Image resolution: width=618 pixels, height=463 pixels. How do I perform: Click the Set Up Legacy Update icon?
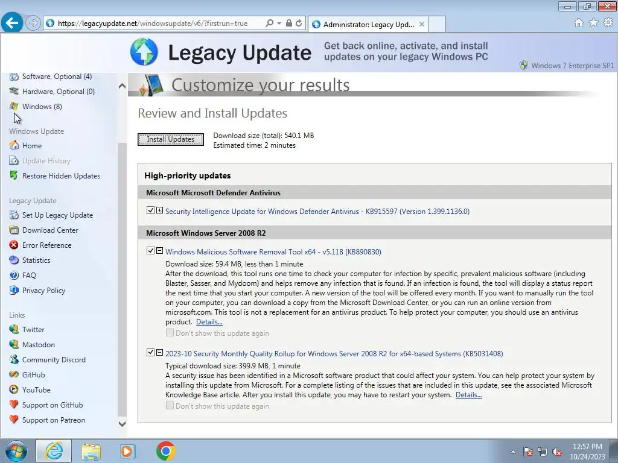pyautogui.click(x=14, y=215)
